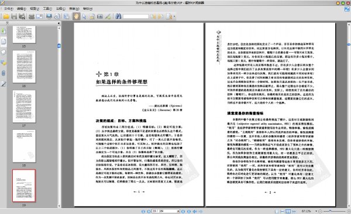Open the Attachments paperclip panel
The height and width of the screenshot is (214, 351).
(4, 73)
